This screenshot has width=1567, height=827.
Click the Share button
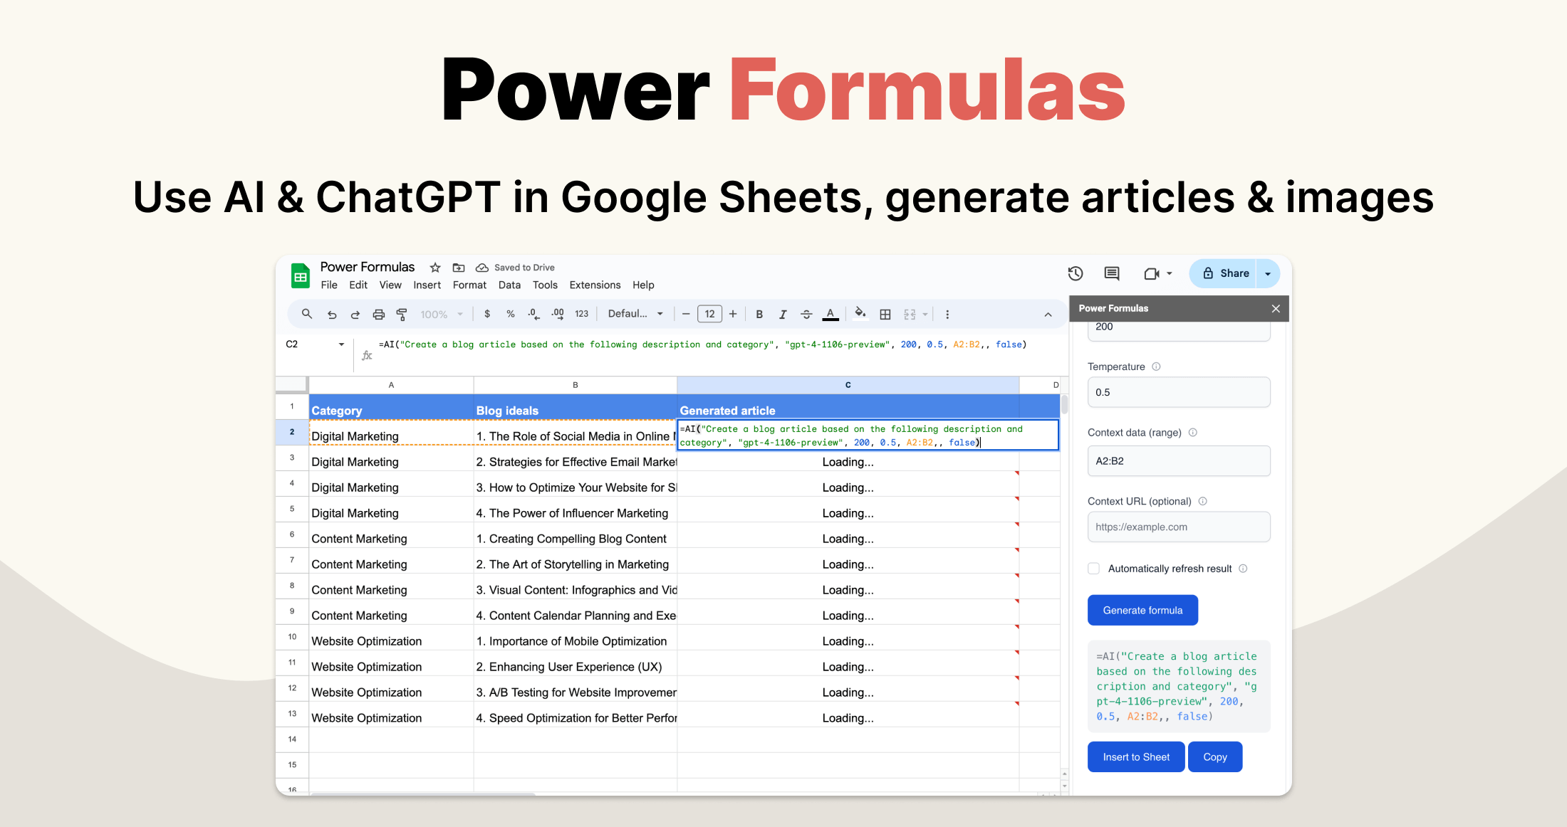1224,273
